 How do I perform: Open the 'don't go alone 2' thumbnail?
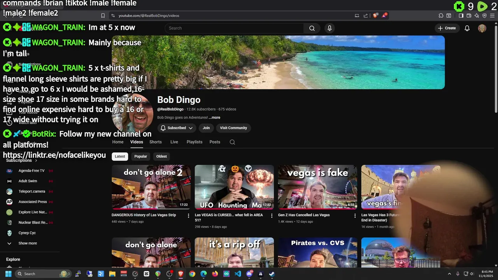(x=151, y=187)
